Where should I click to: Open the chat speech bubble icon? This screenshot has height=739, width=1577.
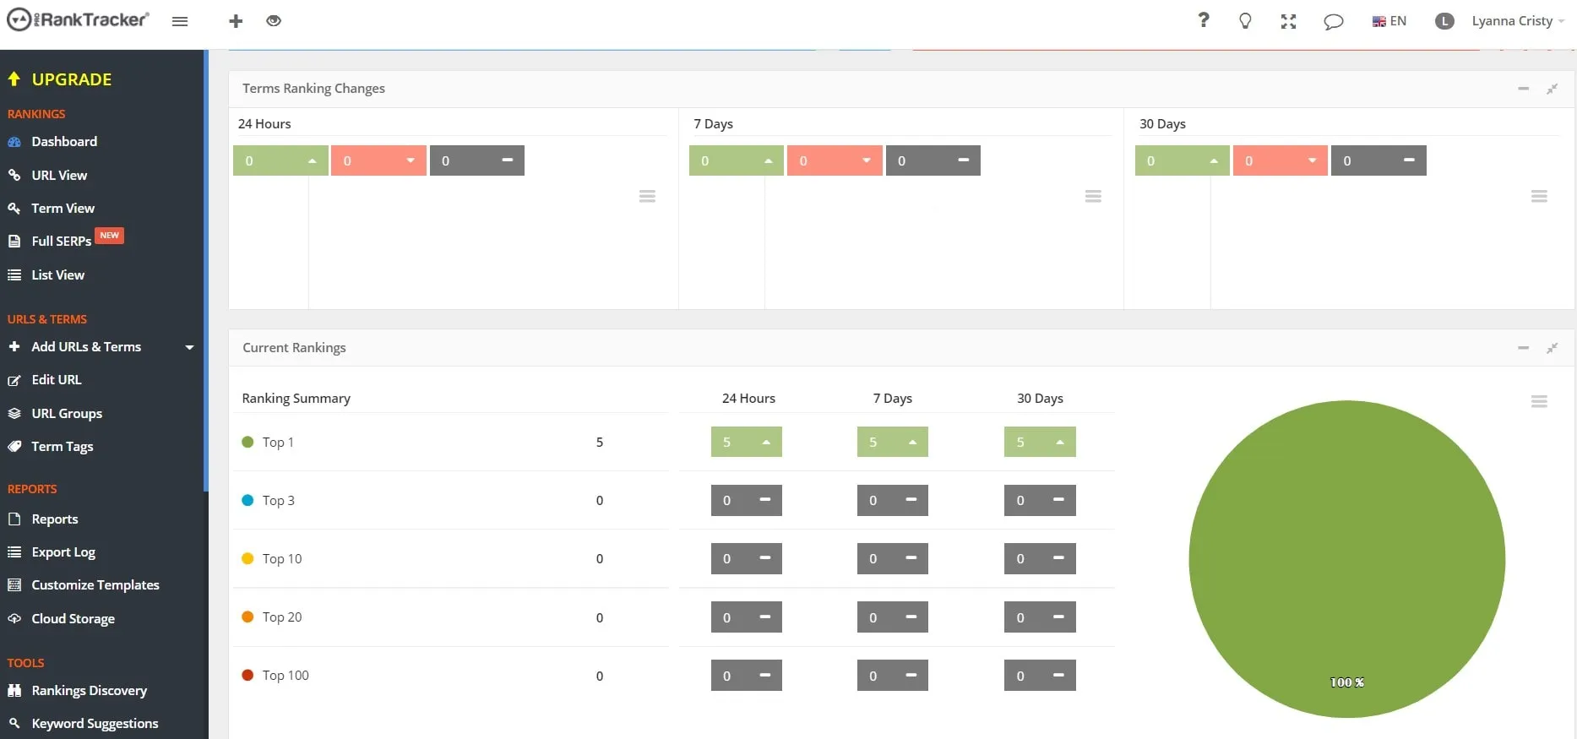(x=1333, y=21)
